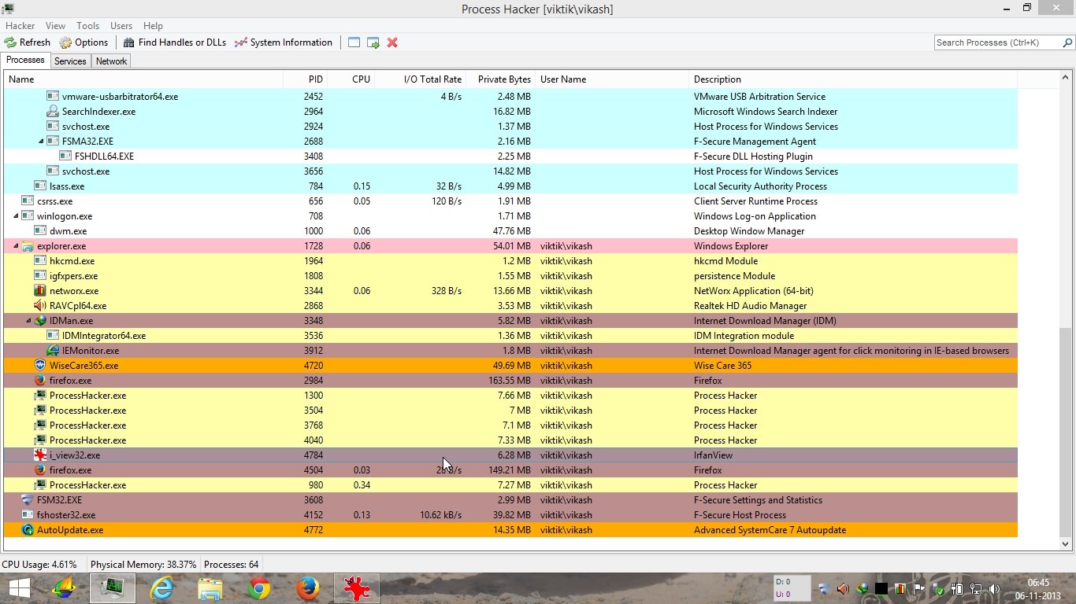Sort by the CPU column header
This screenshot has height=604, width=1076.
pos(351,79)
